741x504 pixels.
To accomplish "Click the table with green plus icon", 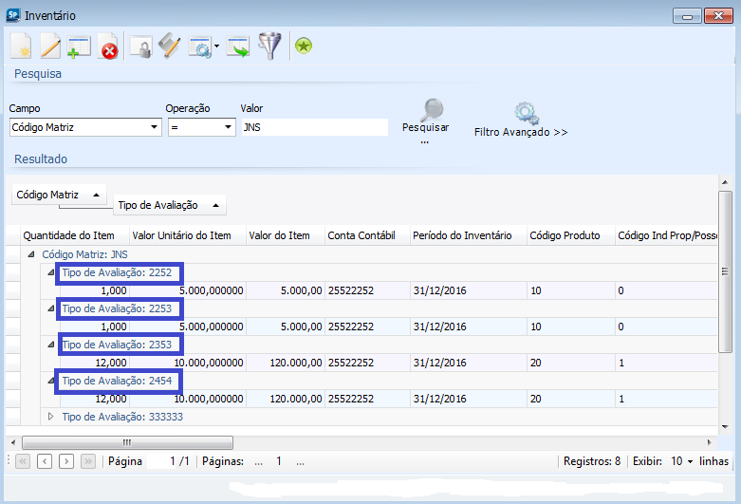I will click(79, 47).
